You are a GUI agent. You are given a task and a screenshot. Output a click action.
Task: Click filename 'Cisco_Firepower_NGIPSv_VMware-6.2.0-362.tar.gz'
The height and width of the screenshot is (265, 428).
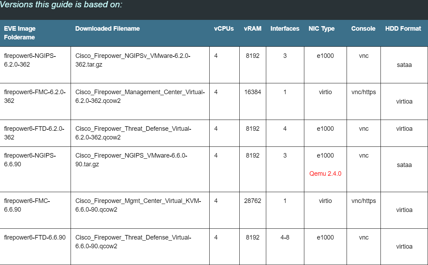133,60
